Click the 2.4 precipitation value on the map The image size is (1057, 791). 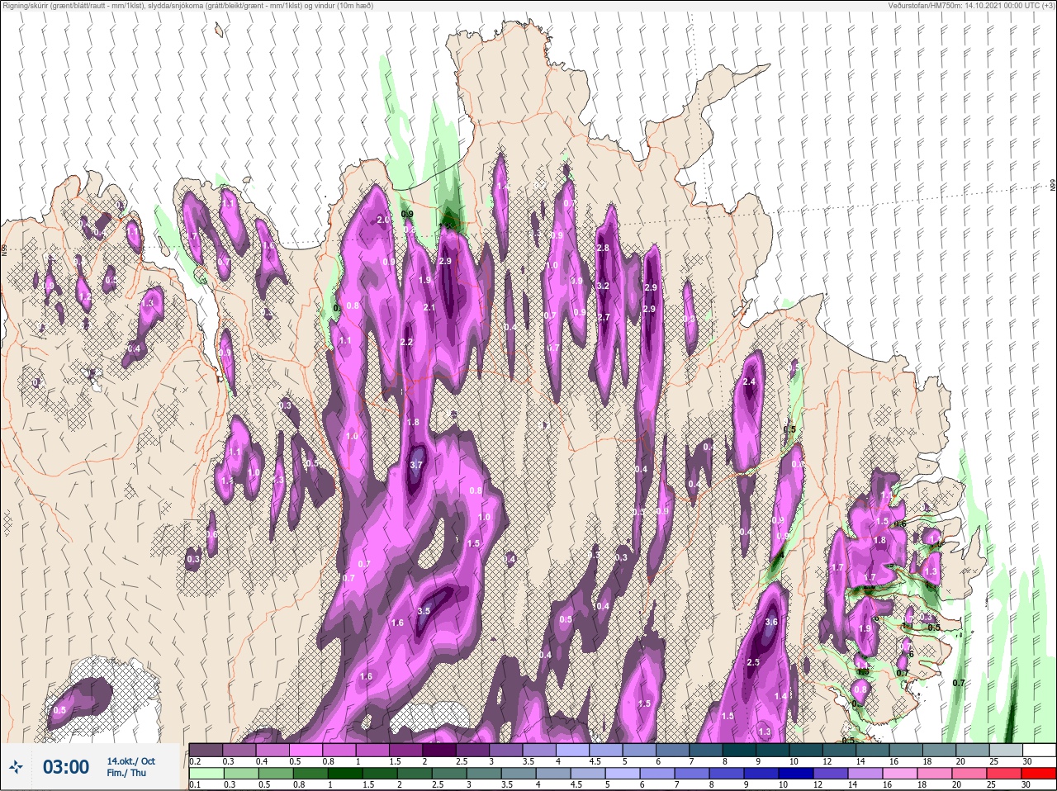tap(749, 382)
